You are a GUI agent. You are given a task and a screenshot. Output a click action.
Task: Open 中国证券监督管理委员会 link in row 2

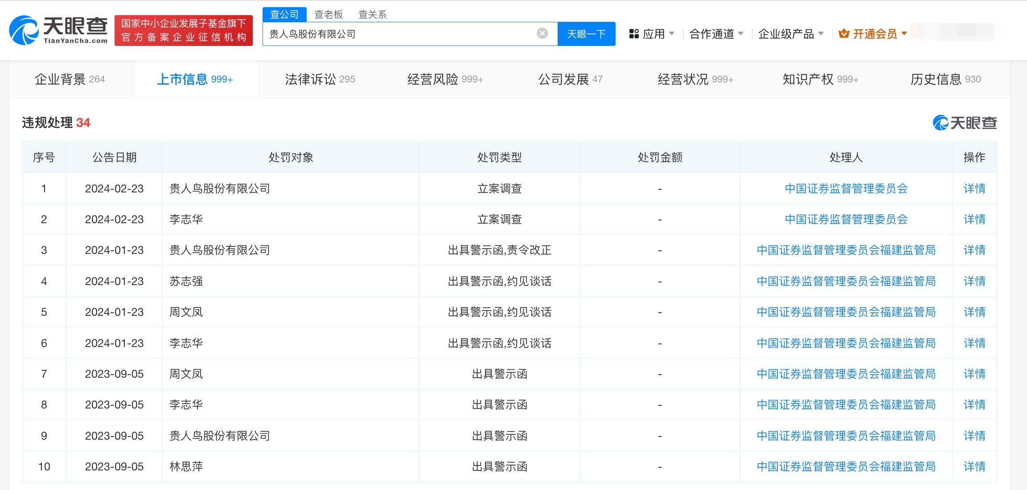(x=846, y=219)
